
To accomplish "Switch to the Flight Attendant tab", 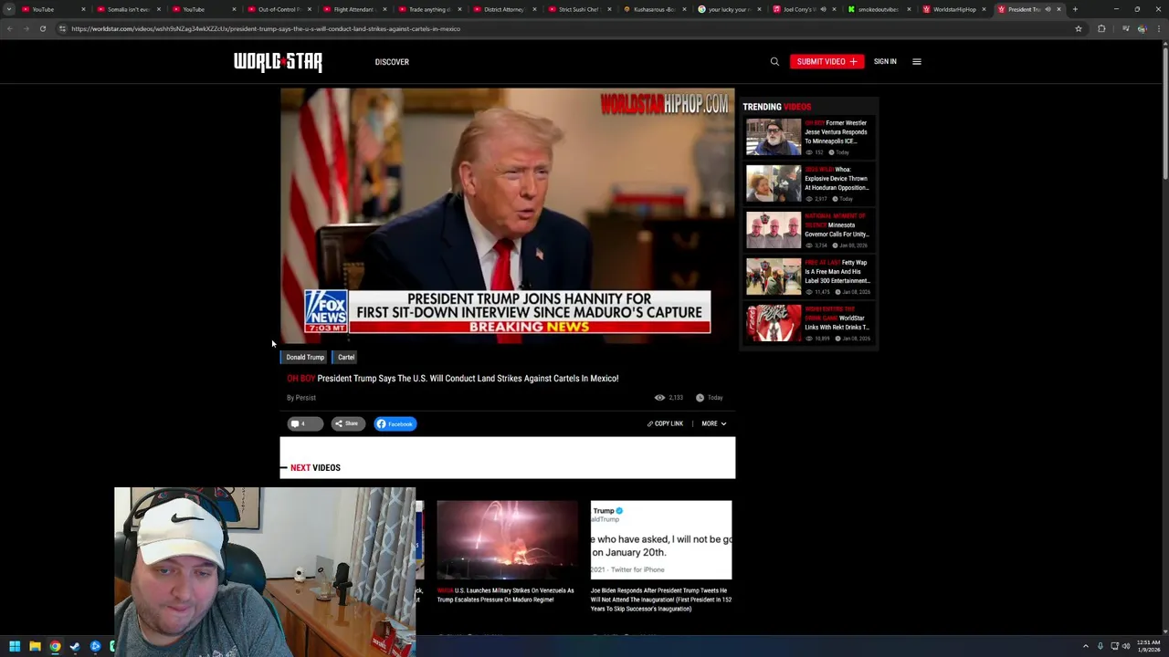I will (354, 9).
